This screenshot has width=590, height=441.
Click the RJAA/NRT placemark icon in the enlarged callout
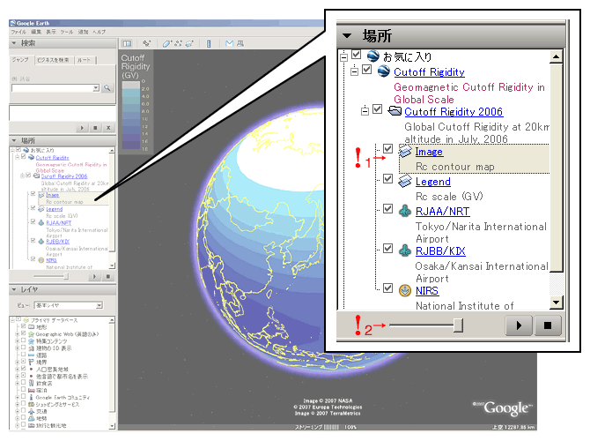tap(405, 211)
